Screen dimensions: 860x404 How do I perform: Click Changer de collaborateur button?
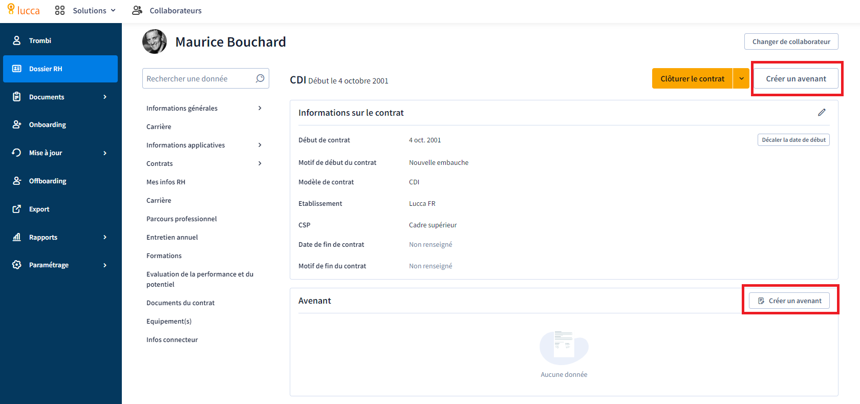point(791,41)
